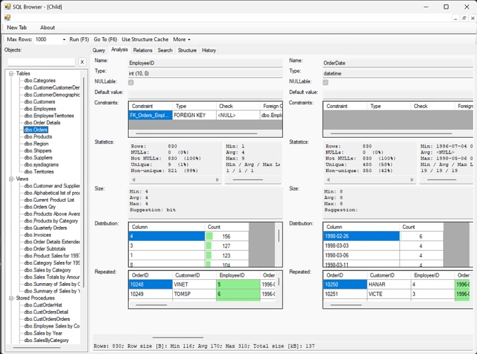Image resolution: width=477 pixels, height=354 pixels.
Task: Click the Constraint column header for EmployeeID
Action: point(150,106)
